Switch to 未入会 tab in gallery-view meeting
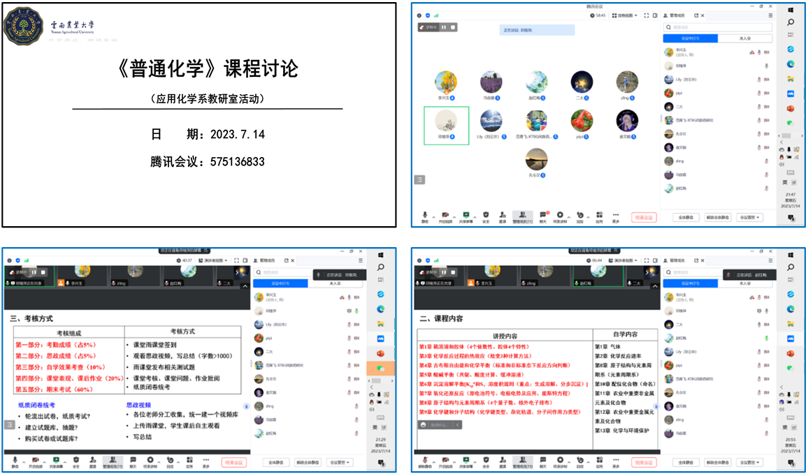This screenshot has height=474, width=808. tap(744, 38)
